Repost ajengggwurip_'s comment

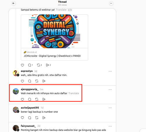point(37,99)
